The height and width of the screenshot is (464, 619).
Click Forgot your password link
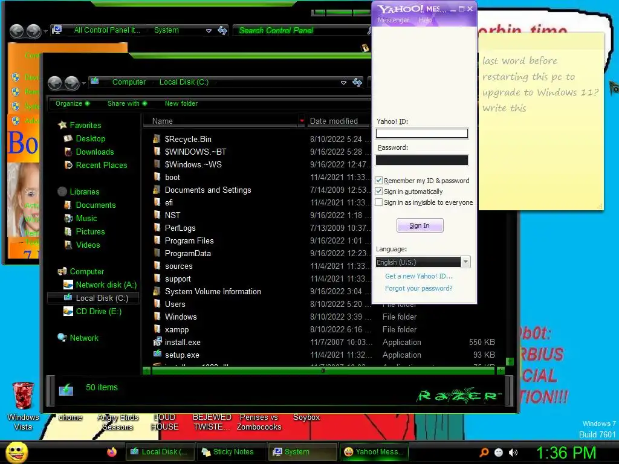point(418,288)
